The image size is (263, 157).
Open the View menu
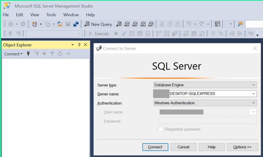click(x=35, y=15)
